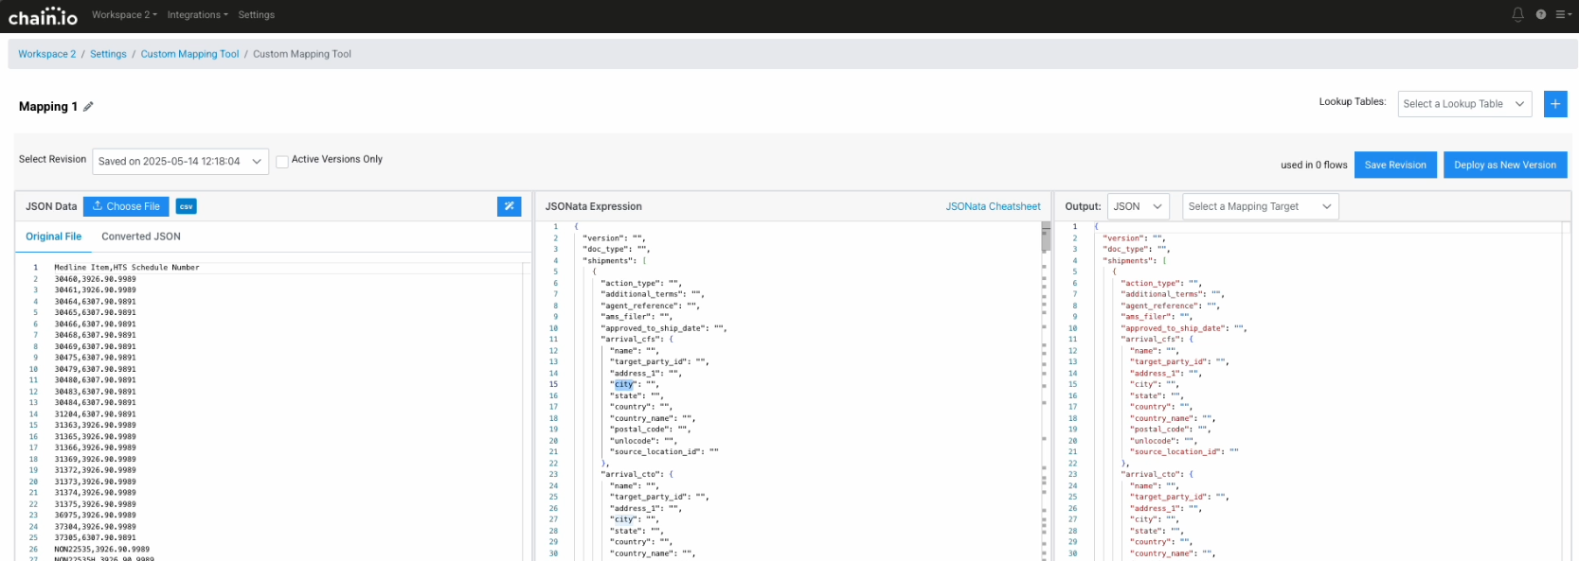This screenshot has width=1579, height=561.
Task: Click the JSONata Expression editor scrollbar
Action: [1046, 237]
